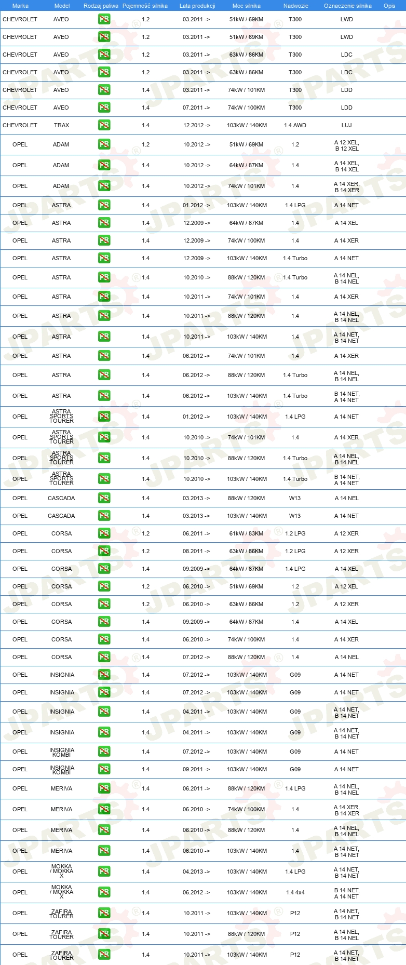Select the 08.2011 -> production date cell

pyautogui.click(x=196, y=551)
